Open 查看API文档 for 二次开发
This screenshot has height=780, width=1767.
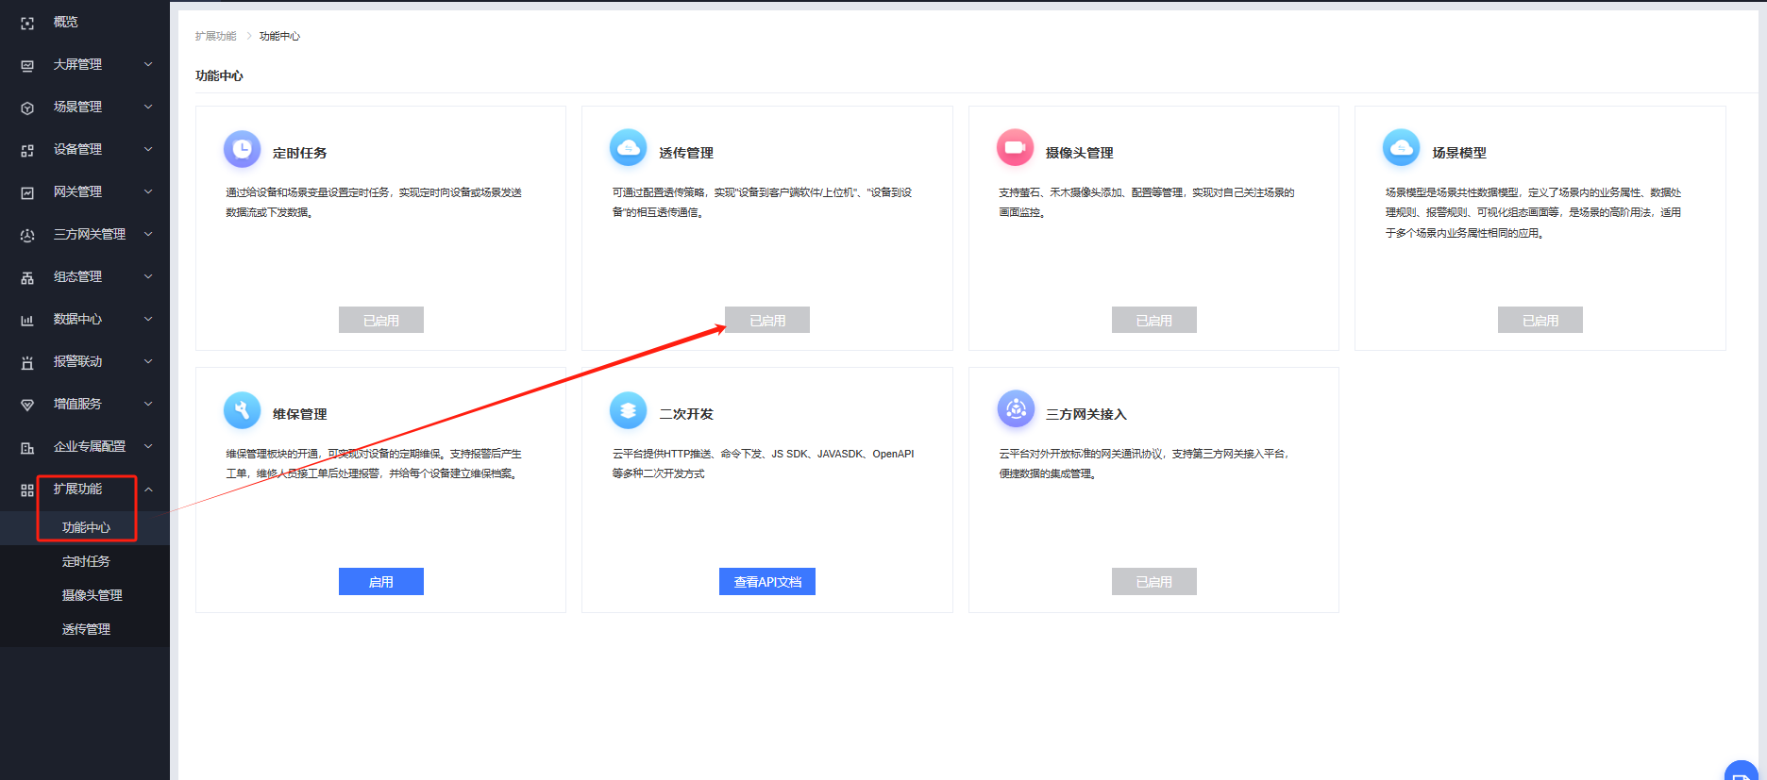766,582
